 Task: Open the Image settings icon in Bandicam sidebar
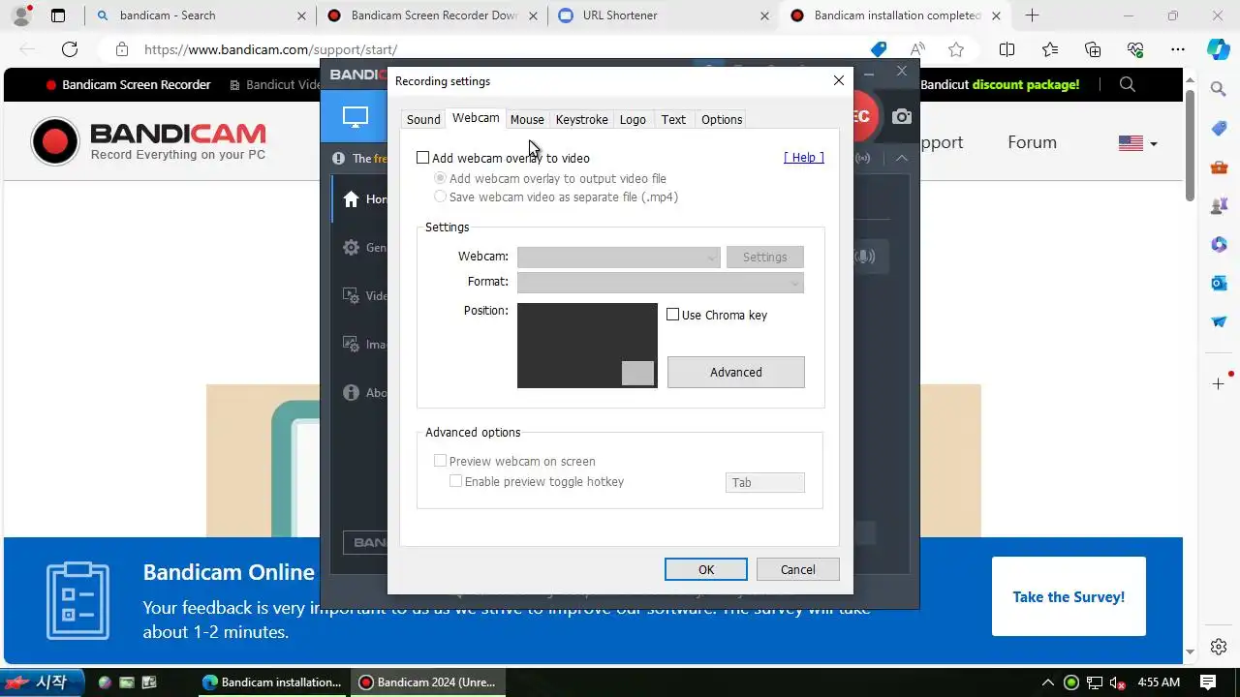pyautogui.click(x=351, y=345)
